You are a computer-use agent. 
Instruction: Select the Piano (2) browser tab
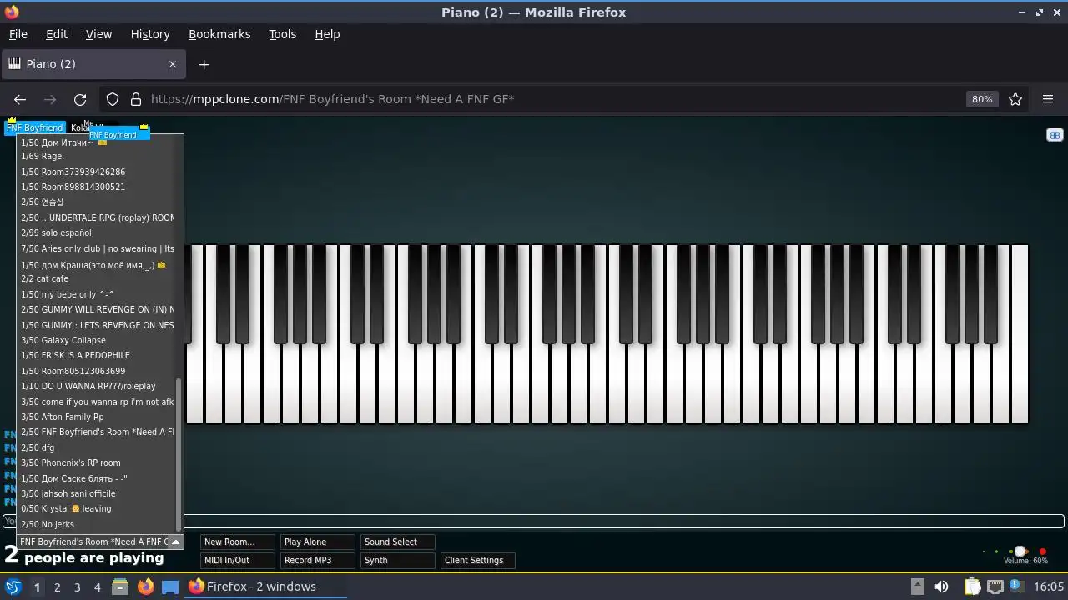[x=93, y=64]
